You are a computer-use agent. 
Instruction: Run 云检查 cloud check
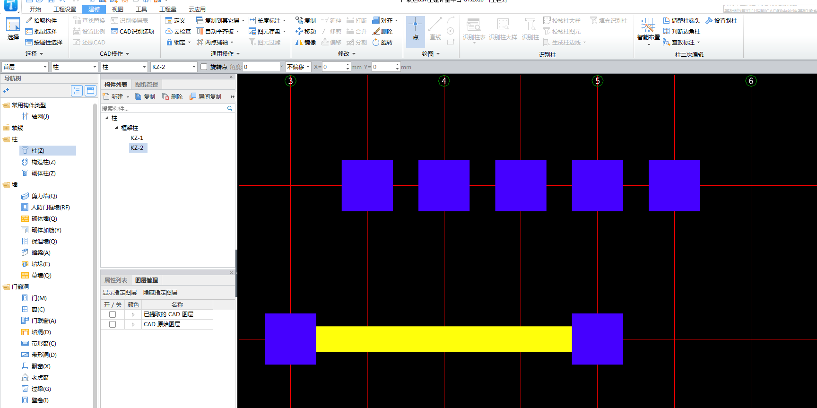pyautogui.click(x=178, y=31)
